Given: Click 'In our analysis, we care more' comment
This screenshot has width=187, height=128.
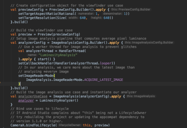Looking at the screenshot, I should (76, 68).
